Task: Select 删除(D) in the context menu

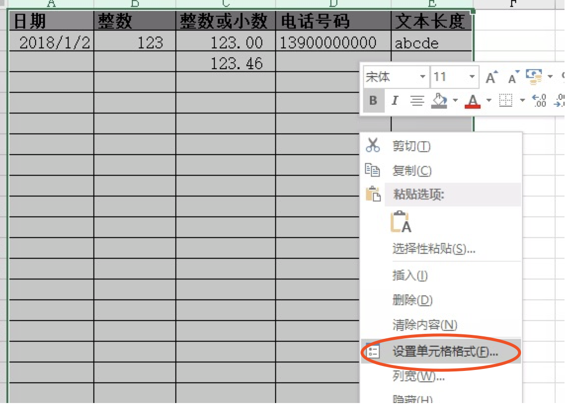Action: pos(441,300)
